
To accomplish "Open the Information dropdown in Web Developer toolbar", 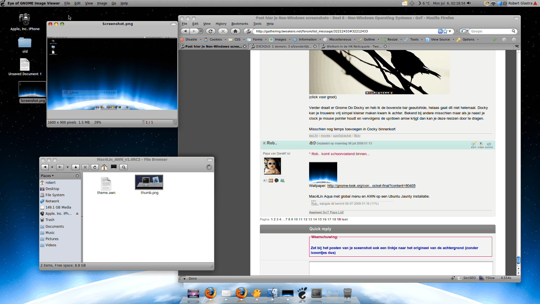I will point(307,40).
